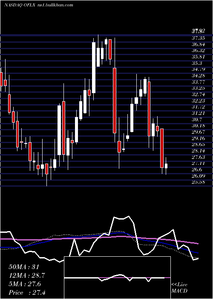The width and height of the screenshot is (213, 299).
Task: Click the 35.3 price axis label
Action: tap(197, 63)
